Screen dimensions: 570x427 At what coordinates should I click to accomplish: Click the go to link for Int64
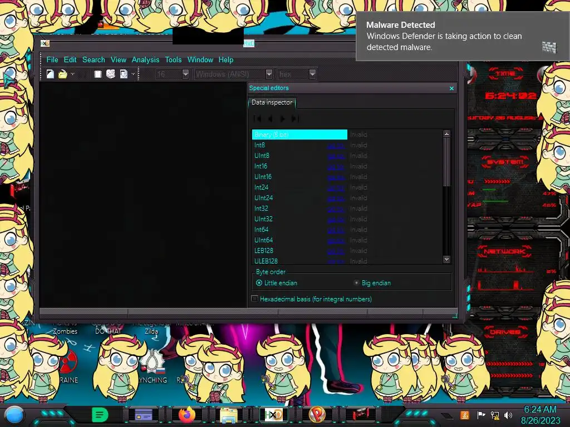point(336,230)
